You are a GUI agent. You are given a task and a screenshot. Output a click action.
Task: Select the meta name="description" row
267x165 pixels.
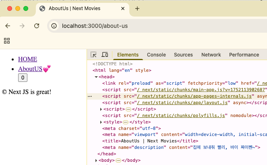point(181,147)
